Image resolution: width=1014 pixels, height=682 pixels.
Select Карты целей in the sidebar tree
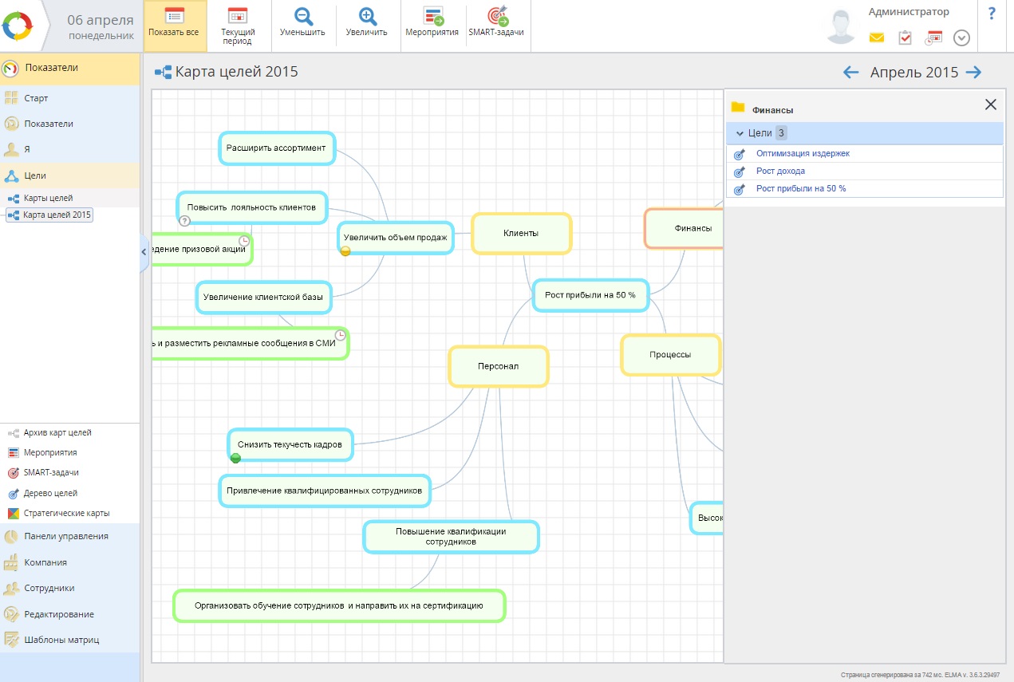47,198
